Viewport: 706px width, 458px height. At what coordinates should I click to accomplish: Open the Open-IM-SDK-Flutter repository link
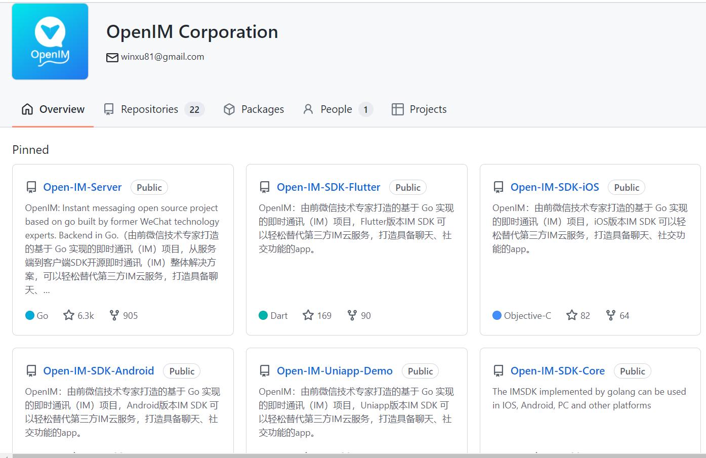tap(328, 187)
